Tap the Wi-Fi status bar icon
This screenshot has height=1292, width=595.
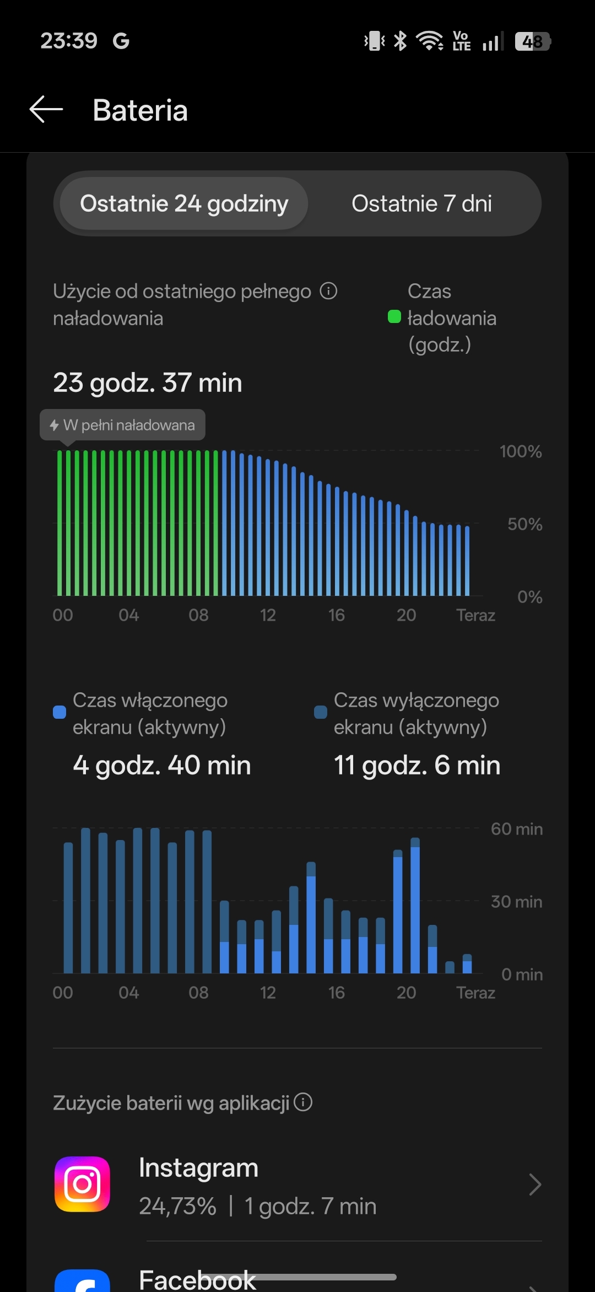pos(430,41)
